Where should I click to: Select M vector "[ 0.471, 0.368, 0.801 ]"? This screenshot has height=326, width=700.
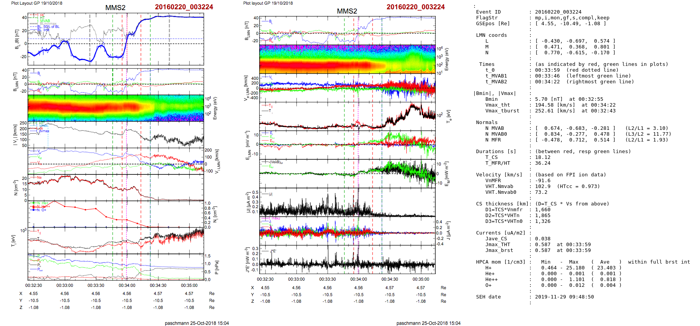point(575,47)
